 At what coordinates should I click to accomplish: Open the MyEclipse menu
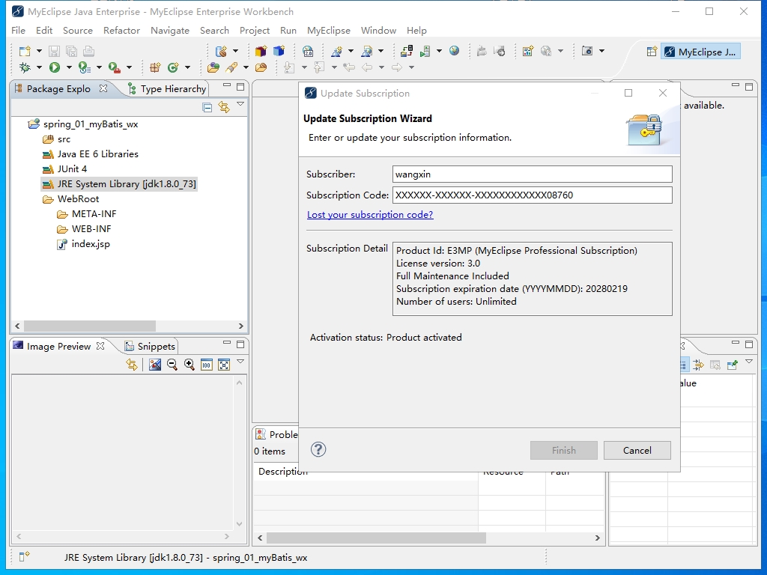click(328, 30)
